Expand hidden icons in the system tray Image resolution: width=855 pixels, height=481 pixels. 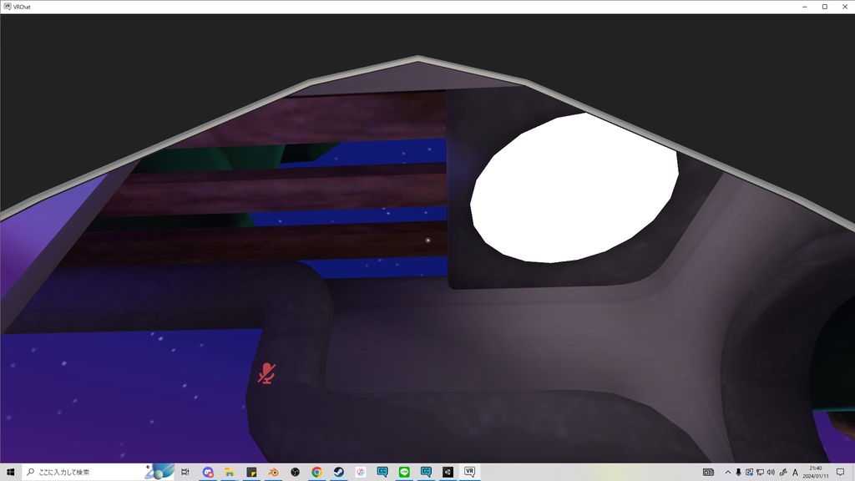tap(728, 473)
